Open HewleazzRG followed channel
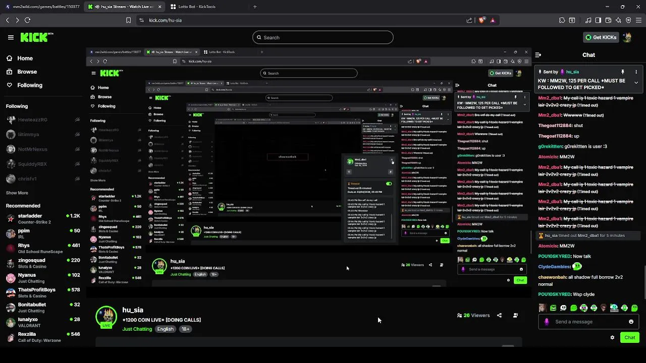646x363 pixels. tap(43, 120)
